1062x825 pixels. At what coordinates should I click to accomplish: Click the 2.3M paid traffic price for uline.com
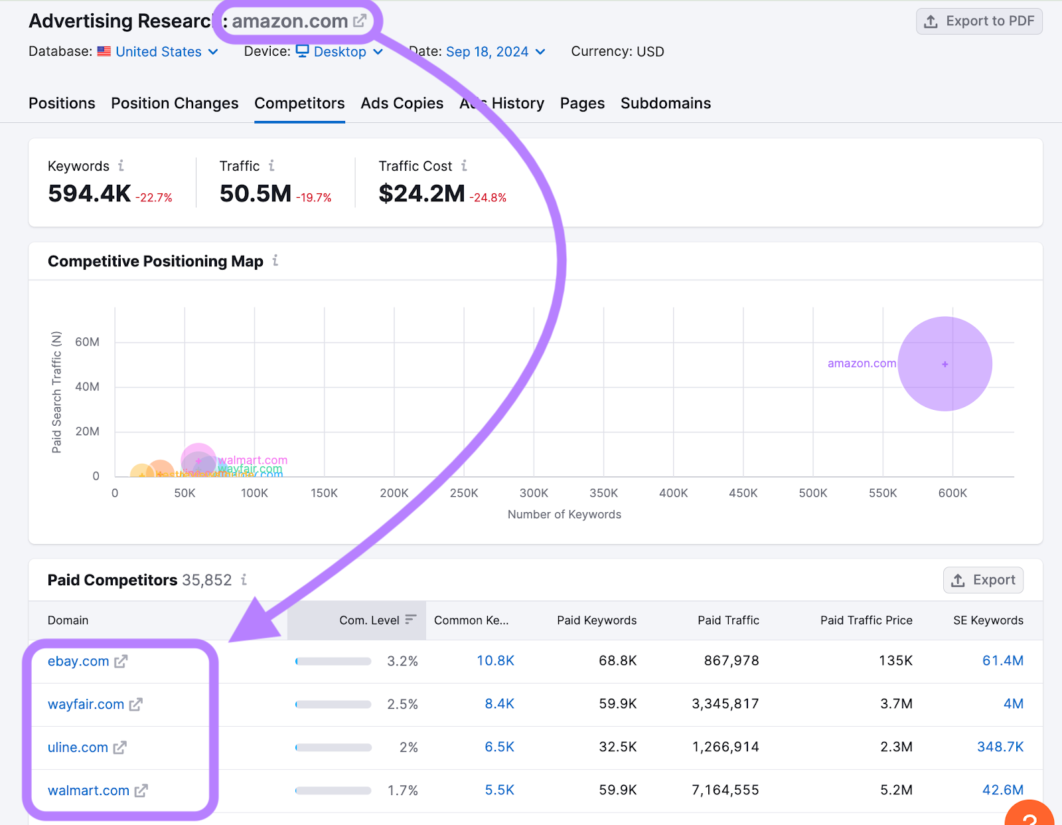pyautogui.click(x=897, y=747)
